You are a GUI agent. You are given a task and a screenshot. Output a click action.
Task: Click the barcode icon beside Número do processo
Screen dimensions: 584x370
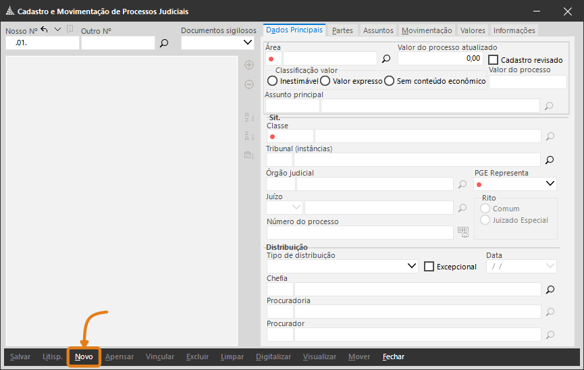(x=462, y=232)
